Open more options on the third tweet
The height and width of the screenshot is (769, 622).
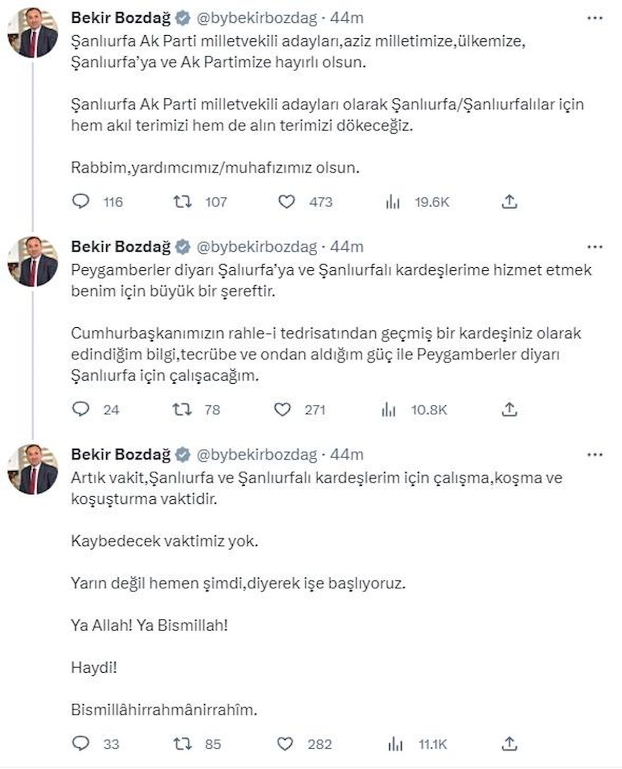(595, 455)
